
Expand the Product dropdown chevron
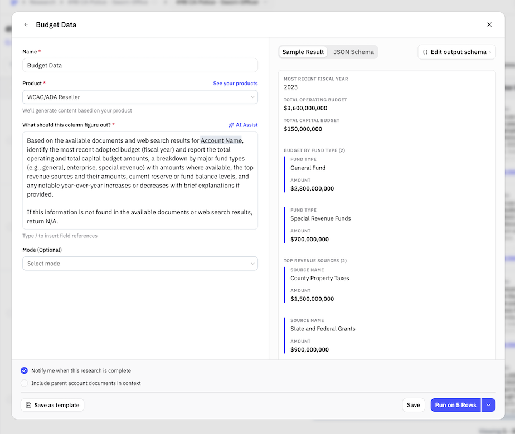[252, 97]
